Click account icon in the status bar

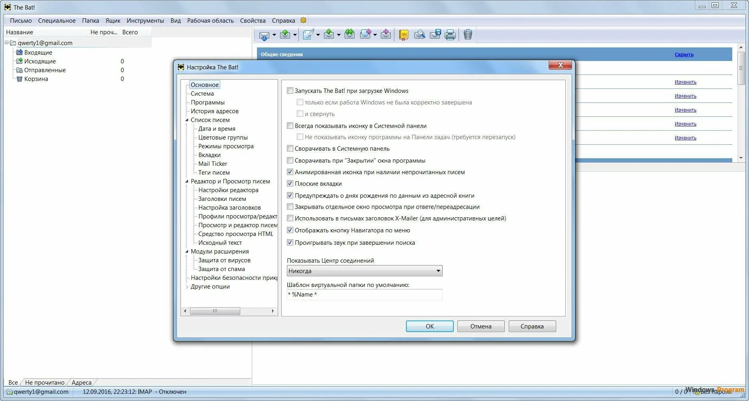click(10, 392)
